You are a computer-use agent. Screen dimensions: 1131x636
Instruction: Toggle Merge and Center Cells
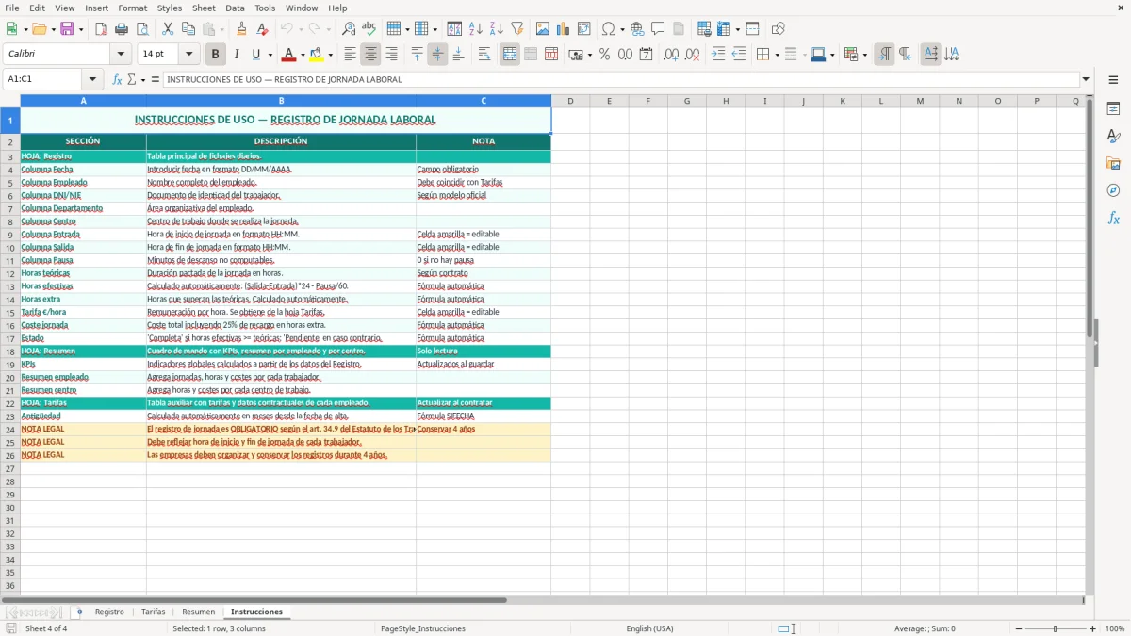coord(510,55)
